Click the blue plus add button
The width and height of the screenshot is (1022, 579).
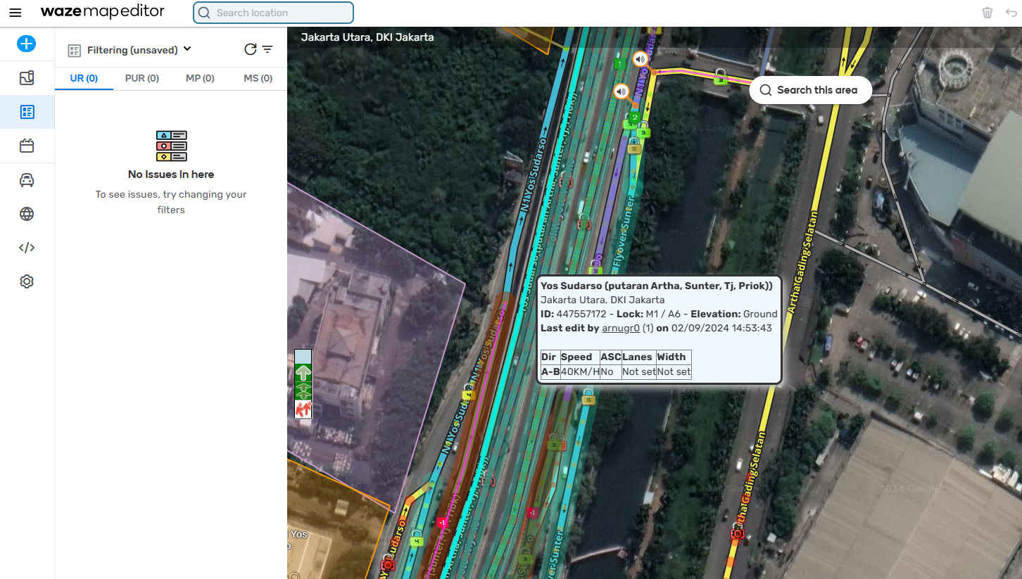tap(26, 44)
